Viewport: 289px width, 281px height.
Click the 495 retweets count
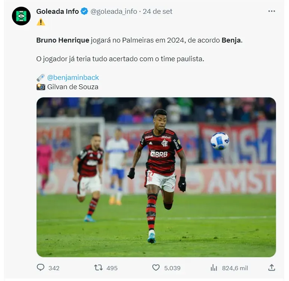[112, 268]
